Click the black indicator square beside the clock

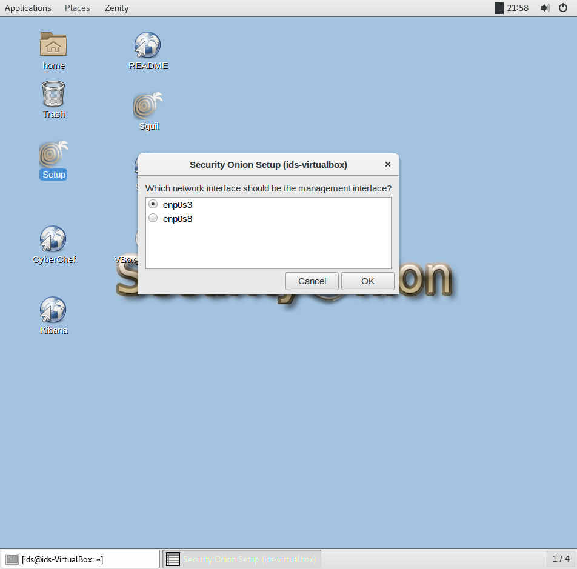click(499, 8)
